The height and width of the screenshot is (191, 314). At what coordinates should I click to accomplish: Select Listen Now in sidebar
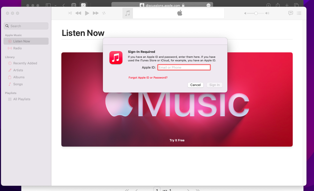click(26, 41)
